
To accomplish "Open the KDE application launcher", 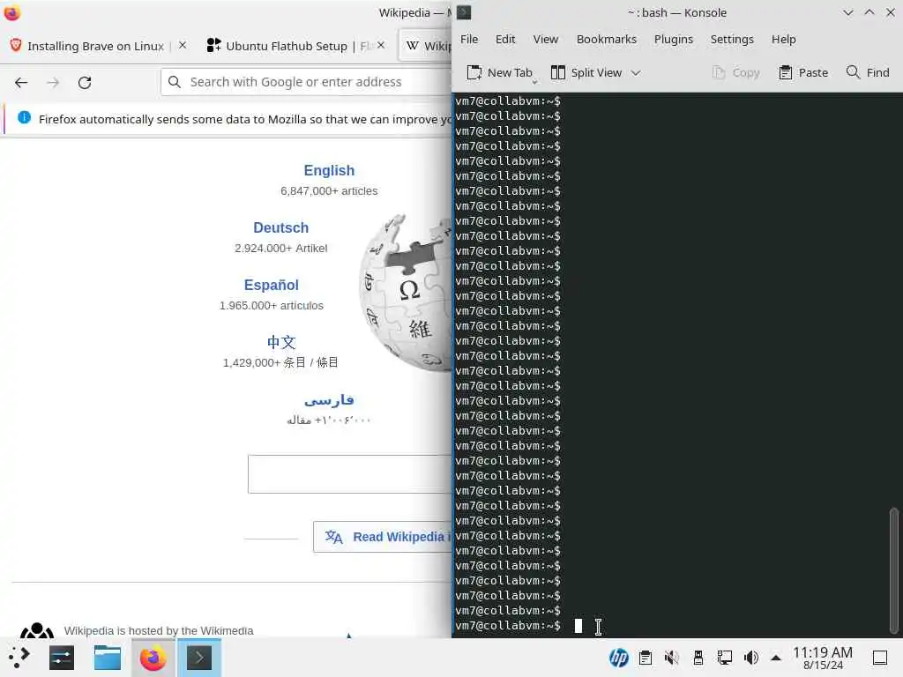I will pos(19,658).
